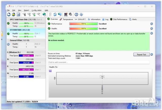Image resolution: width=162 pixels, height=110 pixels.
Task: Click the disk with clock test icon
Action: click(29, 14)
